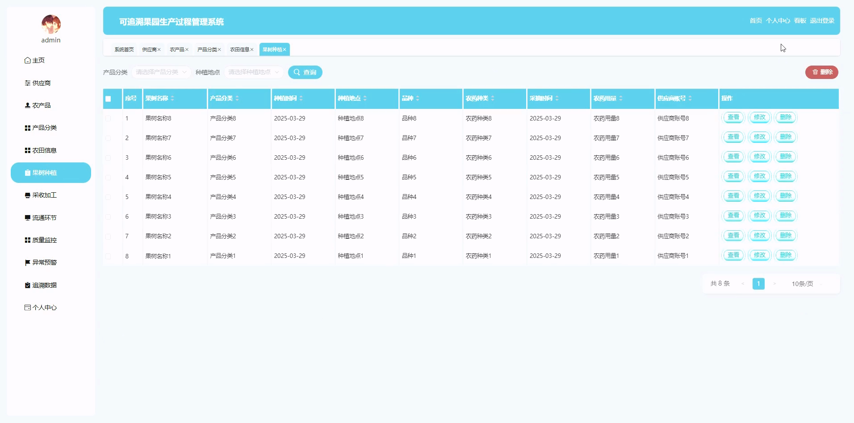Click the 农产品 person icon in sidebar
854x423 pixels.
click(28, 105)
